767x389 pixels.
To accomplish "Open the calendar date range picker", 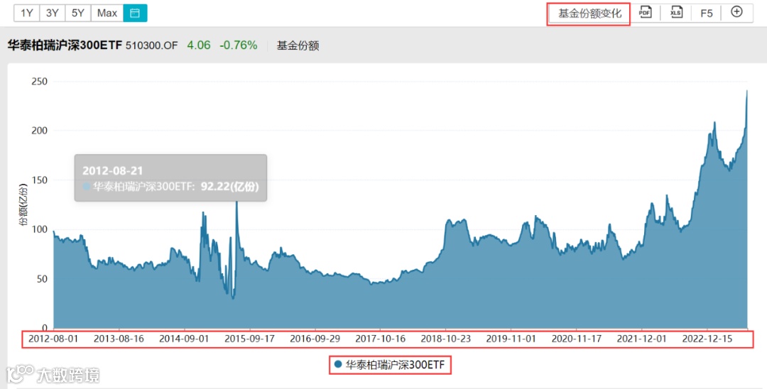I will (x=135, y=13).
